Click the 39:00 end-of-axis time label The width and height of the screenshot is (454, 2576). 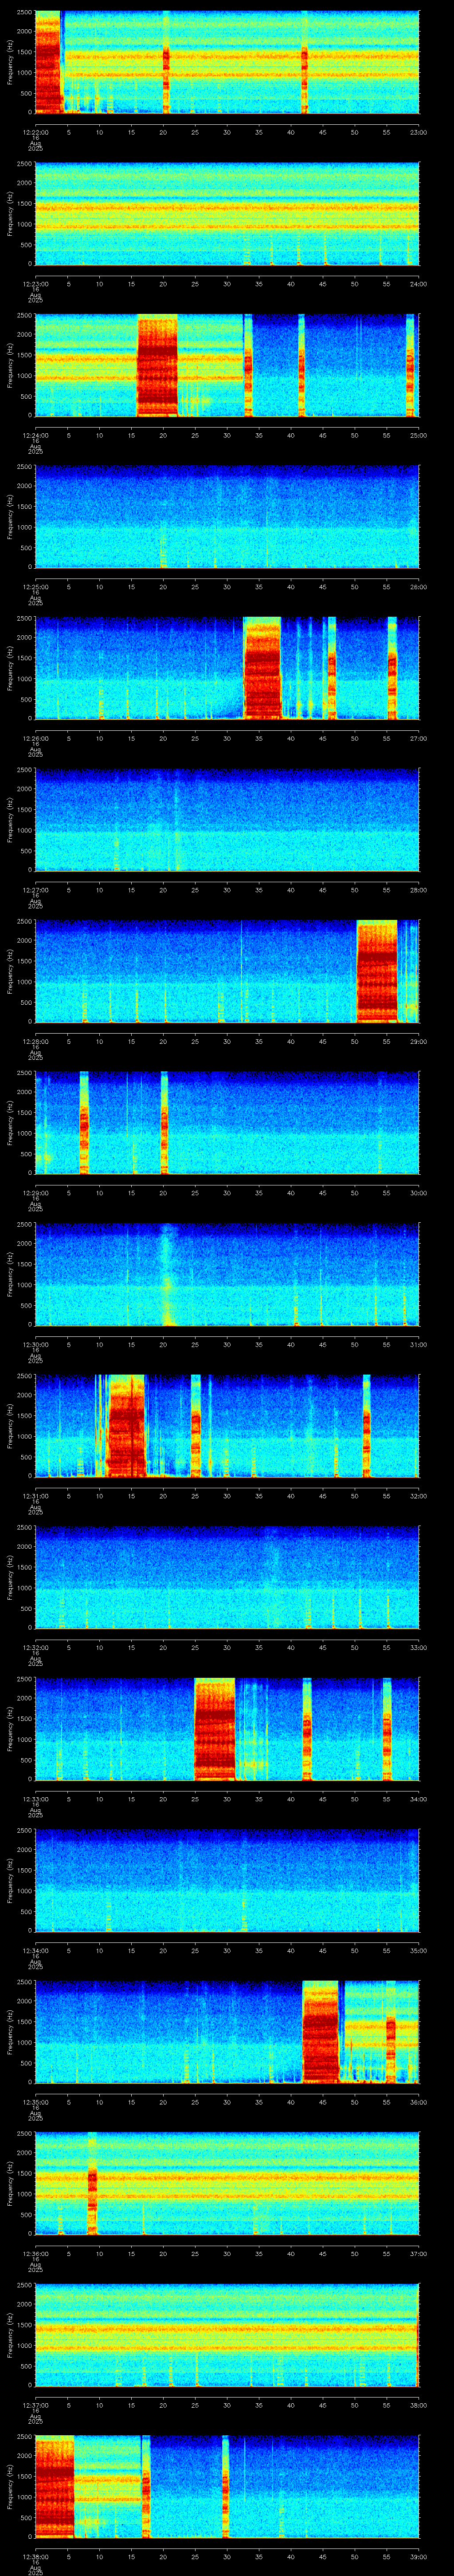click(x=418, y=2556)
